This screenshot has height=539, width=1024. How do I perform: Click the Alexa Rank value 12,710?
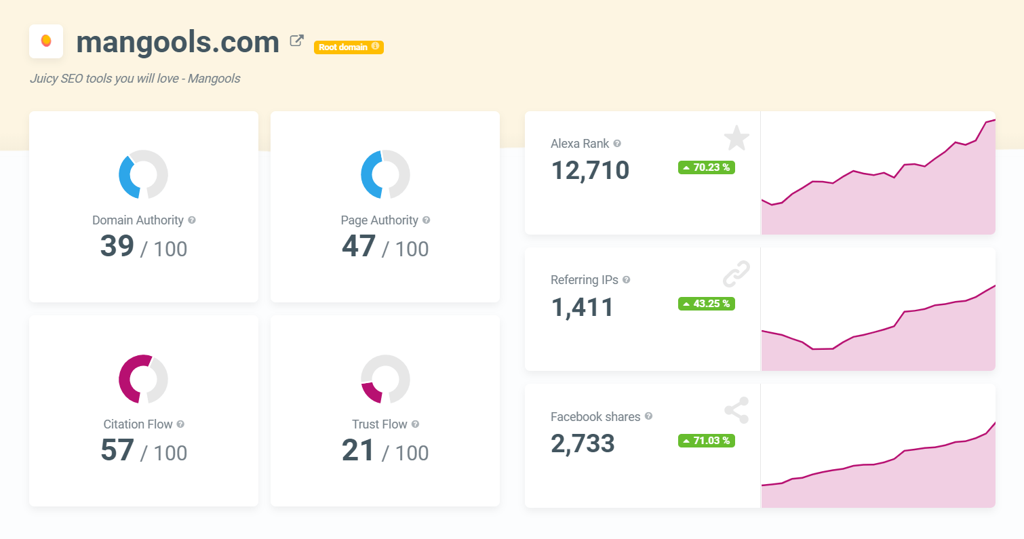tap(591, 170)
